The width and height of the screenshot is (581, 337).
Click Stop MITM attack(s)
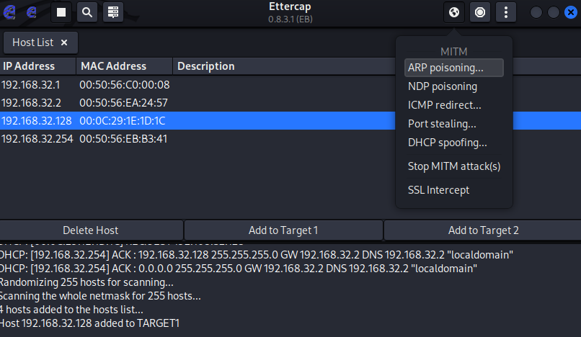[454, 166]
